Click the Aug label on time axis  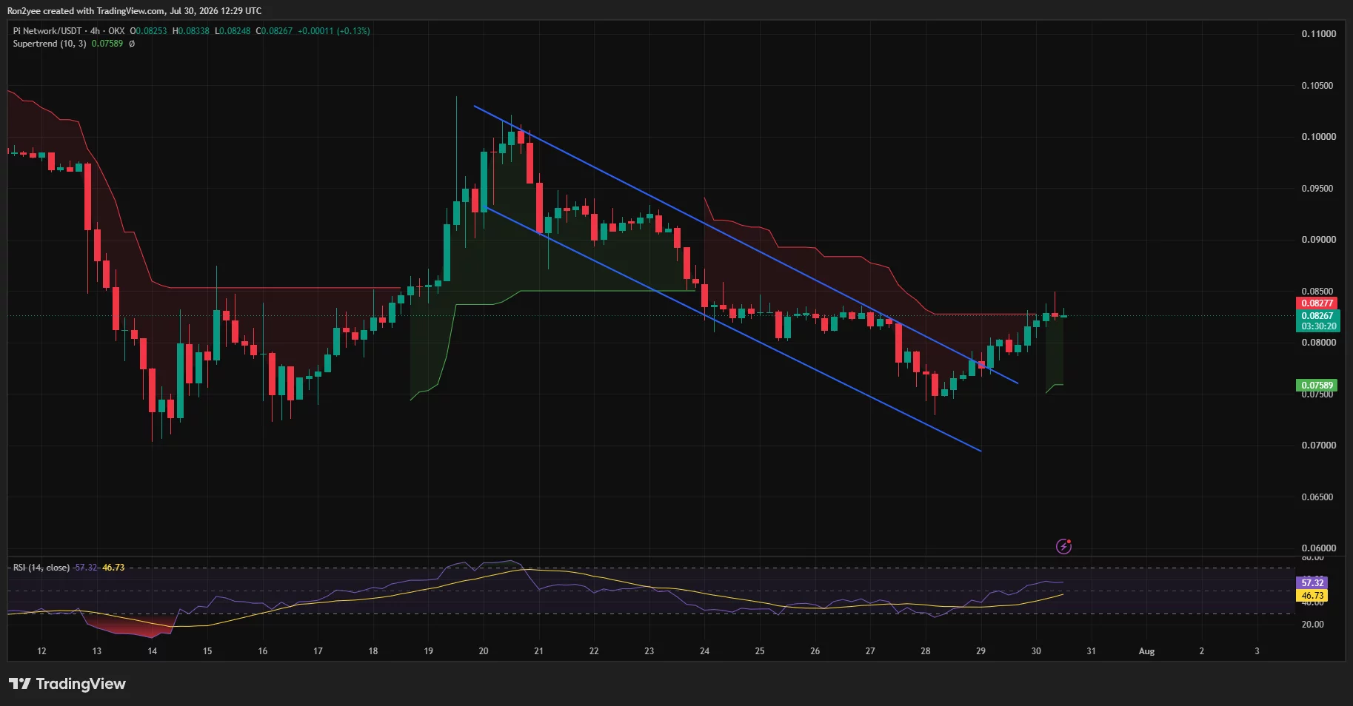(1146, 651)
